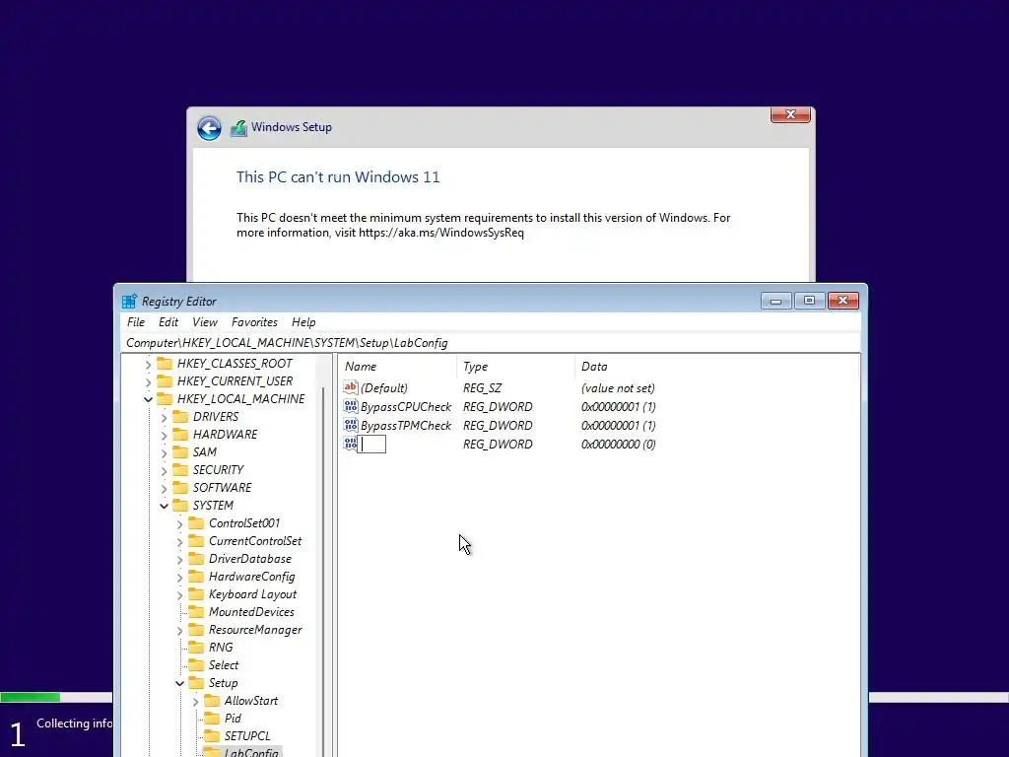
Task: Click the new value name edit box
Action: [372, 444]
